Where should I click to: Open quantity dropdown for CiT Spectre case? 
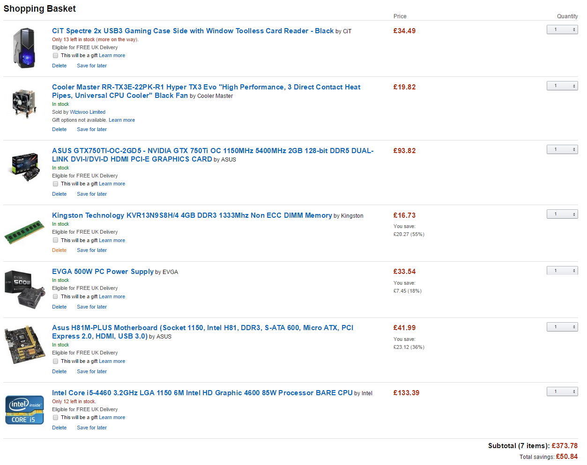pos(562,30)
